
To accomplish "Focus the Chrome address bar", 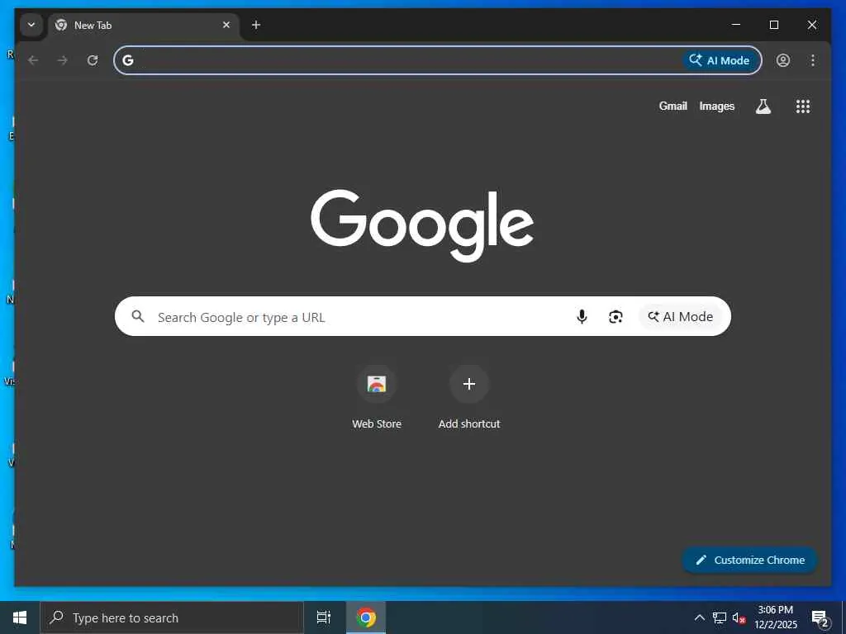I will pyautogui.click(x=438, y=60).
